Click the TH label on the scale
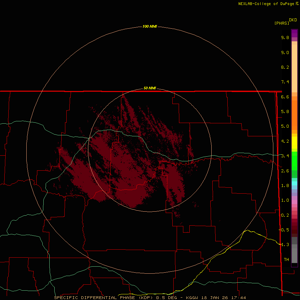 pos(286,260)
